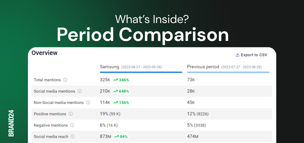The width and height of the screenshot is (304, 143).
Task: Select the Previous period column header
Action: [x=203, y=67]
